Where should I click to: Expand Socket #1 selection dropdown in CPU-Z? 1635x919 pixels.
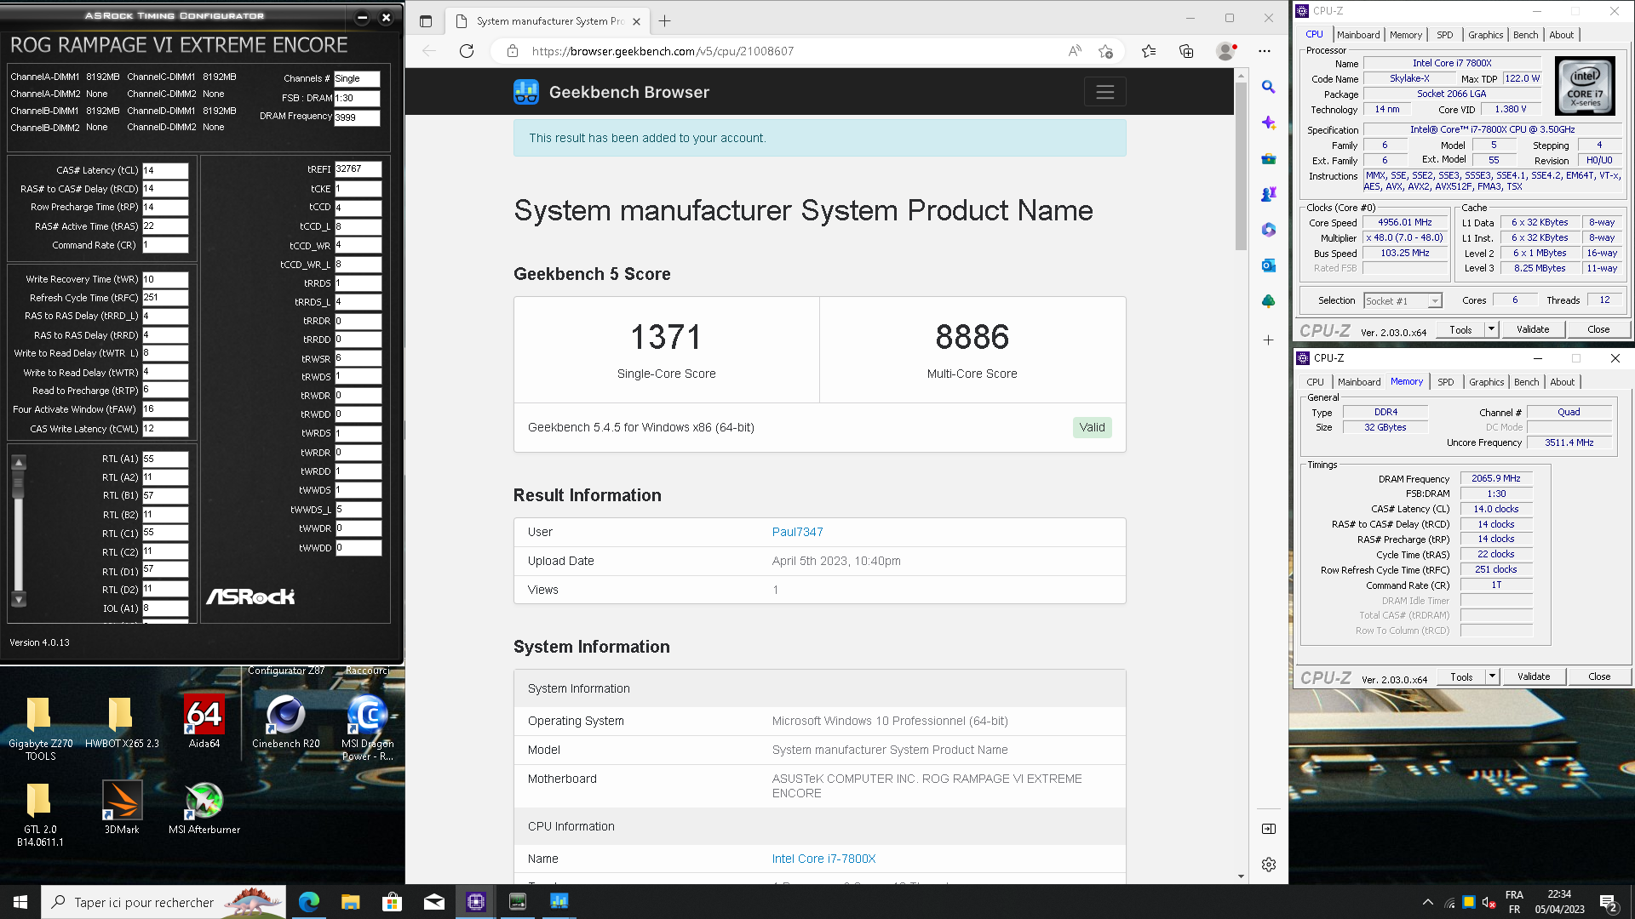pos(1435,301)
